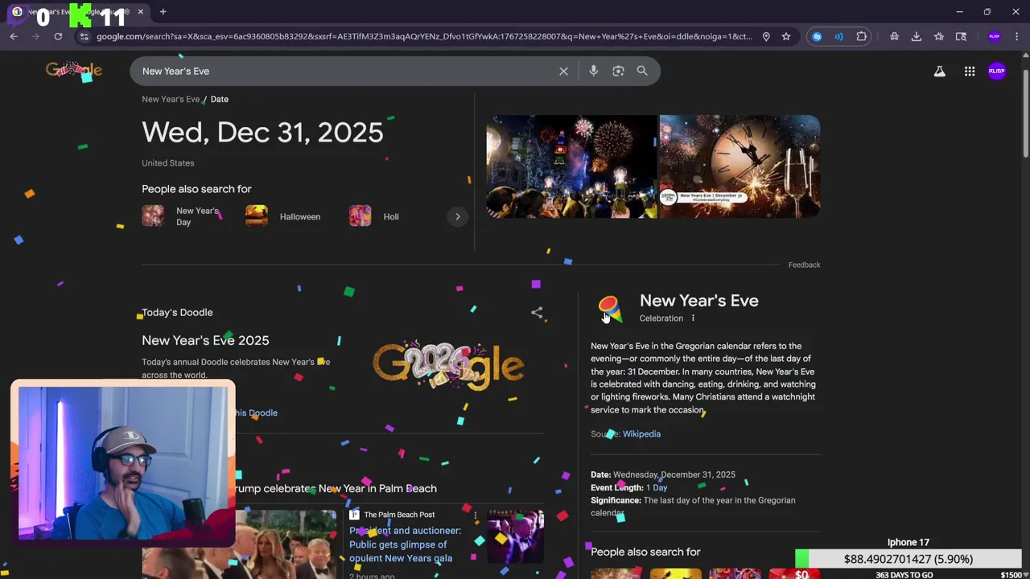The width and height of the screenshot is (1030, 579).
Task: Open search by image camera icon
Action: (x=618, y=71)
